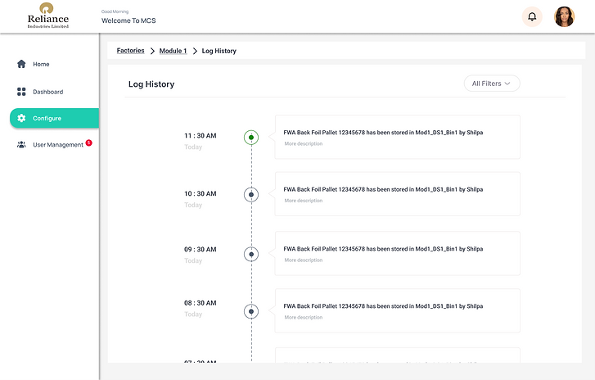Click the chevron after Module 1 breadcrumb
The image size is (595, 380).
click(x=195, y=51)
